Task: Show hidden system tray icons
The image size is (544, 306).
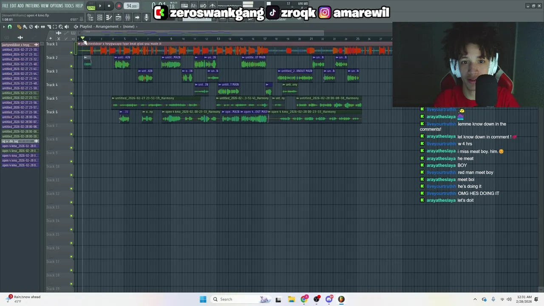Action: click(475, 299)
